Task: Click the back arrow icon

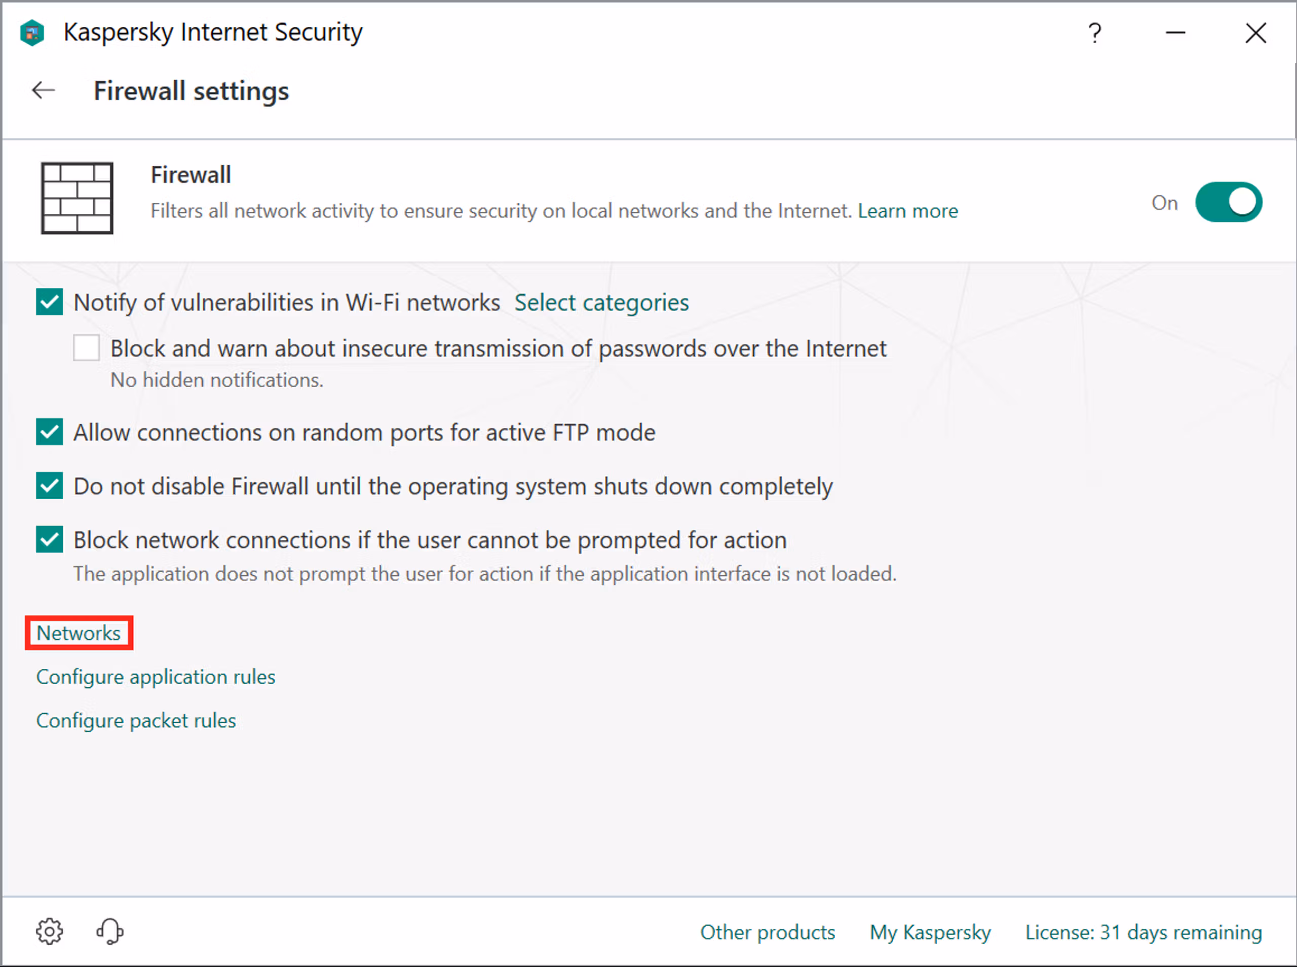Action: pos(43,90)
